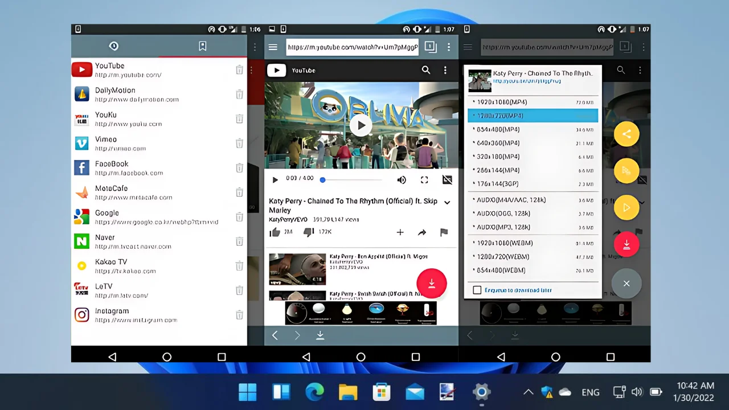Select AUDIO (MP3, 128k) format
729x410 pixels.
click(x=533, y=227)
